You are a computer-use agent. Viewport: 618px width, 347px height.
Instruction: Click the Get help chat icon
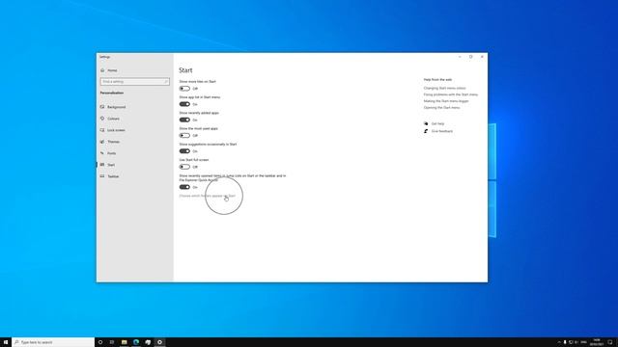click(x=426, y=124)
